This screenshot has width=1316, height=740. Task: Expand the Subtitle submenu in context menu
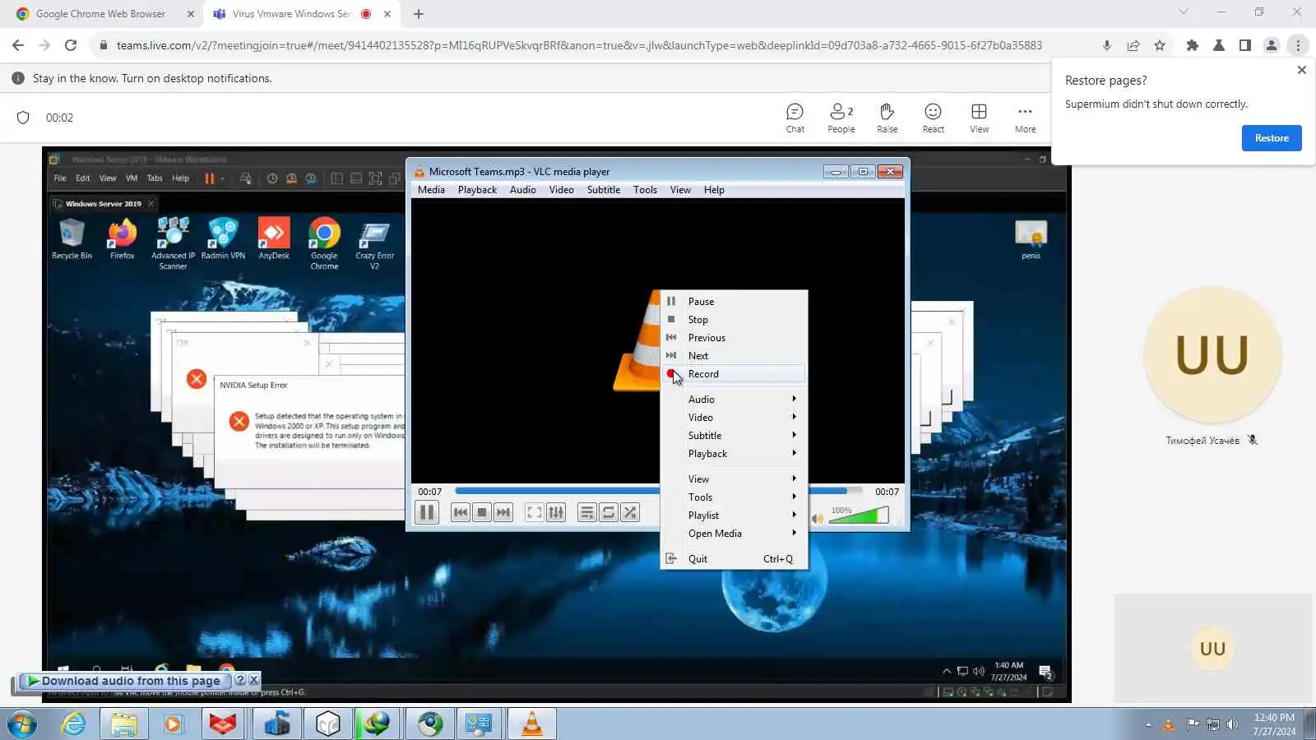(734, 436)
